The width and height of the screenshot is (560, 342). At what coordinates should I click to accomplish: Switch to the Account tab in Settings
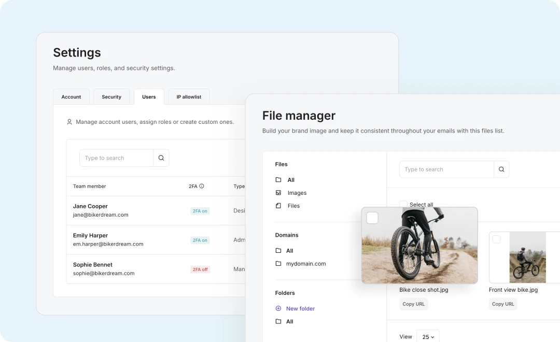(71, 97)
